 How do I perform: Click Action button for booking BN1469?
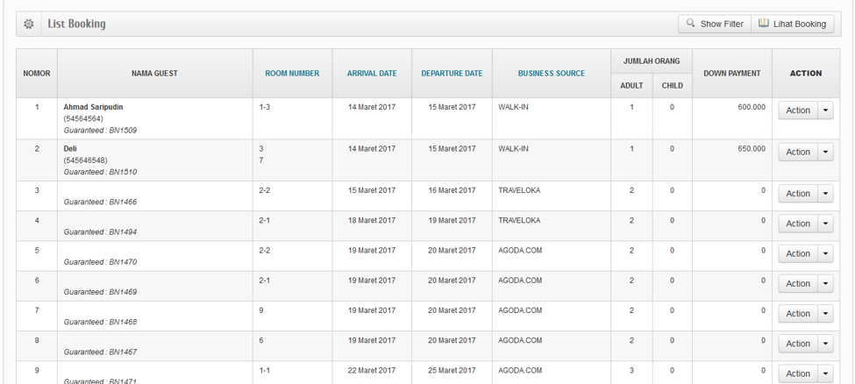click(x=798, y=284)
